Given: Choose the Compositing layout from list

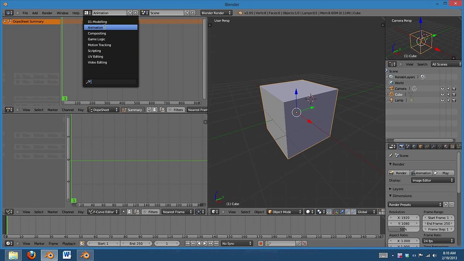Looking at the screenshot, I should (111, 33).
